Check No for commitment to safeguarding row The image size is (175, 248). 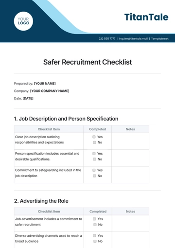(94, 176)
